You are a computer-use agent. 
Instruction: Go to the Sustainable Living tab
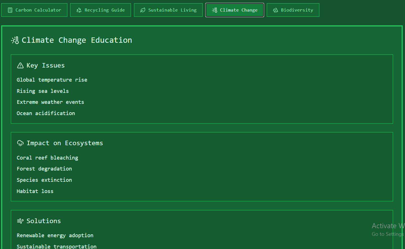tap(168, 10)
